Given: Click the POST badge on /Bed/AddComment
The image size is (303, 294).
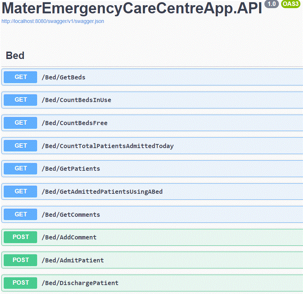Looking at the screenshot, I should (20, 237).
